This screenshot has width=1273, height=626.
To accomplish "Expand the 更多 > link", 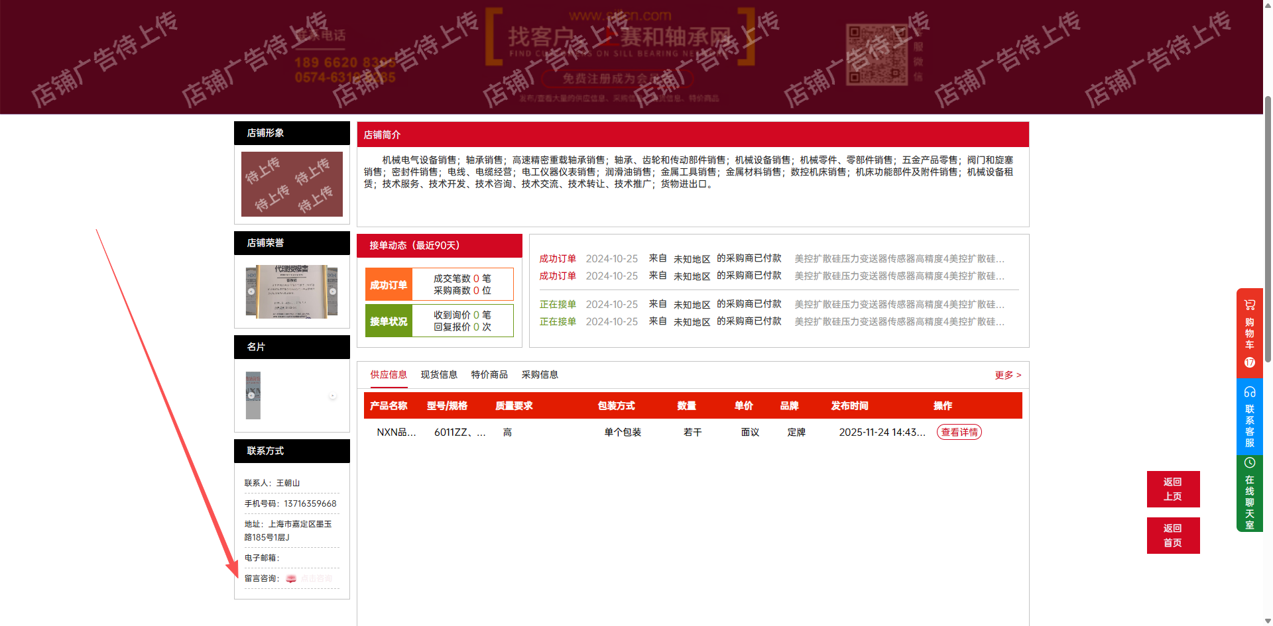I will click(x=1007, y=376).
